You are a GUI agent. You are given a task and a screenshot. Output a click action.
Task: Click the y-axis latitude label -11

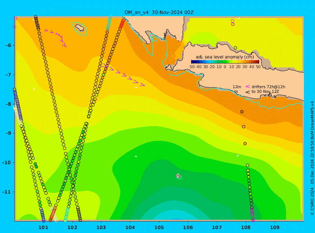pyautogui.click(x=7, y=192)
